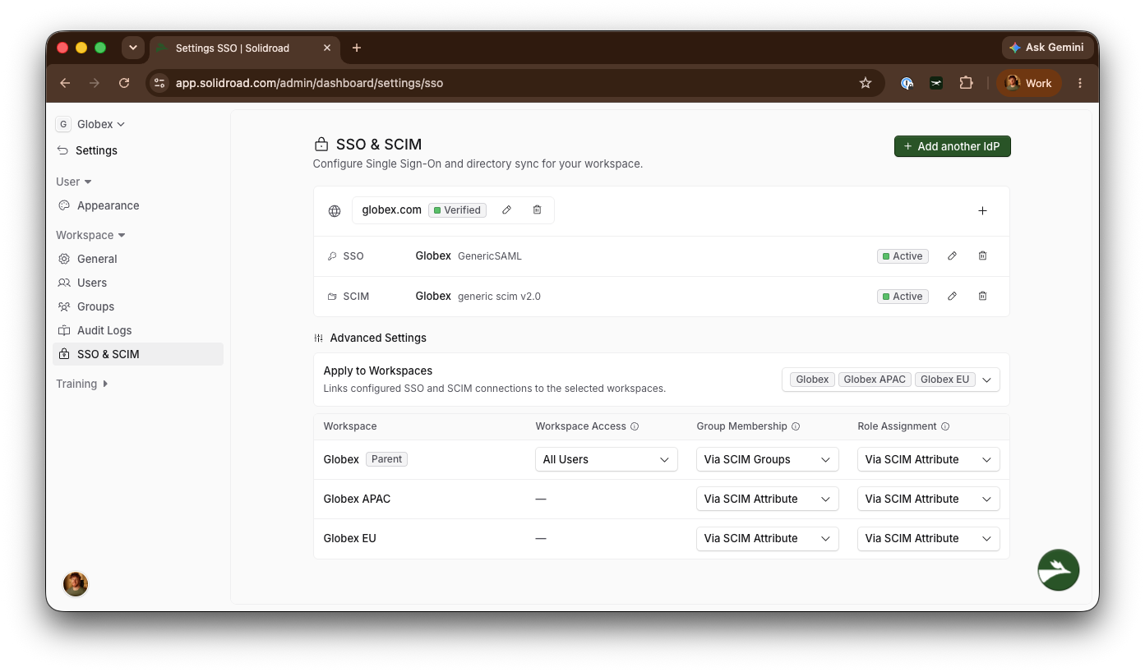Return via the Settings back link
The height and width of the screenshot is (672, 1145).
tap(87, 150)
